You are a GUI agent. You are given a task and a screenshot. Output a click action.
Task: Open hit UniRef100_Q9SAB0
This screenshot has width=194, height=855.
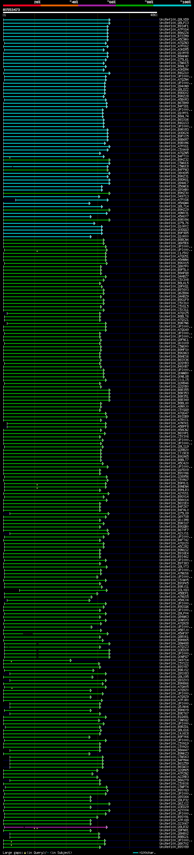(x=174, y=190)
